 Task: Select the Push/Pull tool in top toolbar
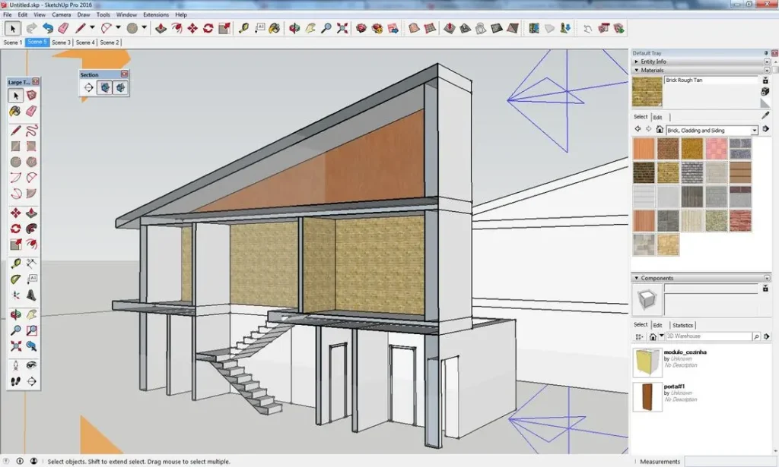point(161,29)
